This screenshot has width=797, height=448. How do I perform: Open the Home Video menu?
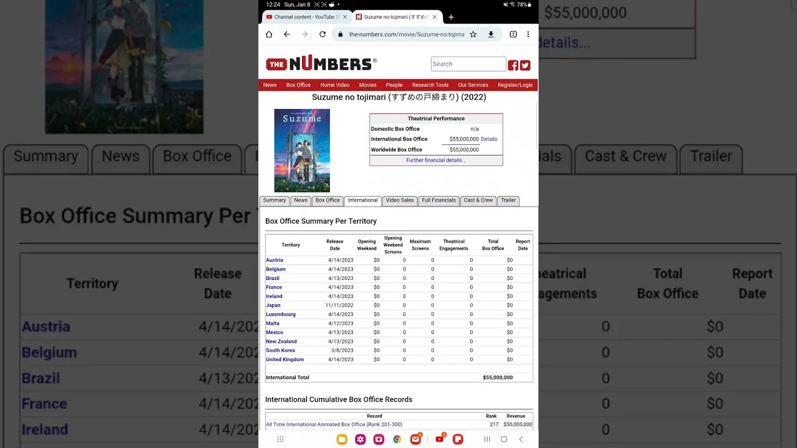point(335,85)
